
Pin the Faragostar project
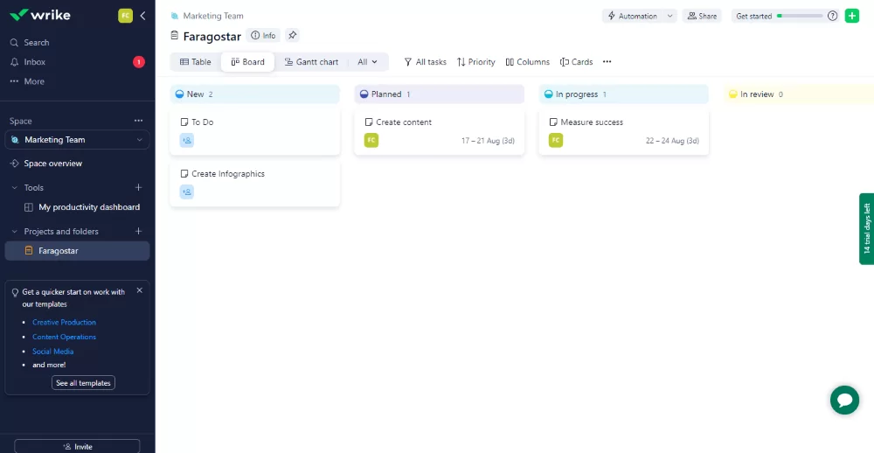pos(292,35)
